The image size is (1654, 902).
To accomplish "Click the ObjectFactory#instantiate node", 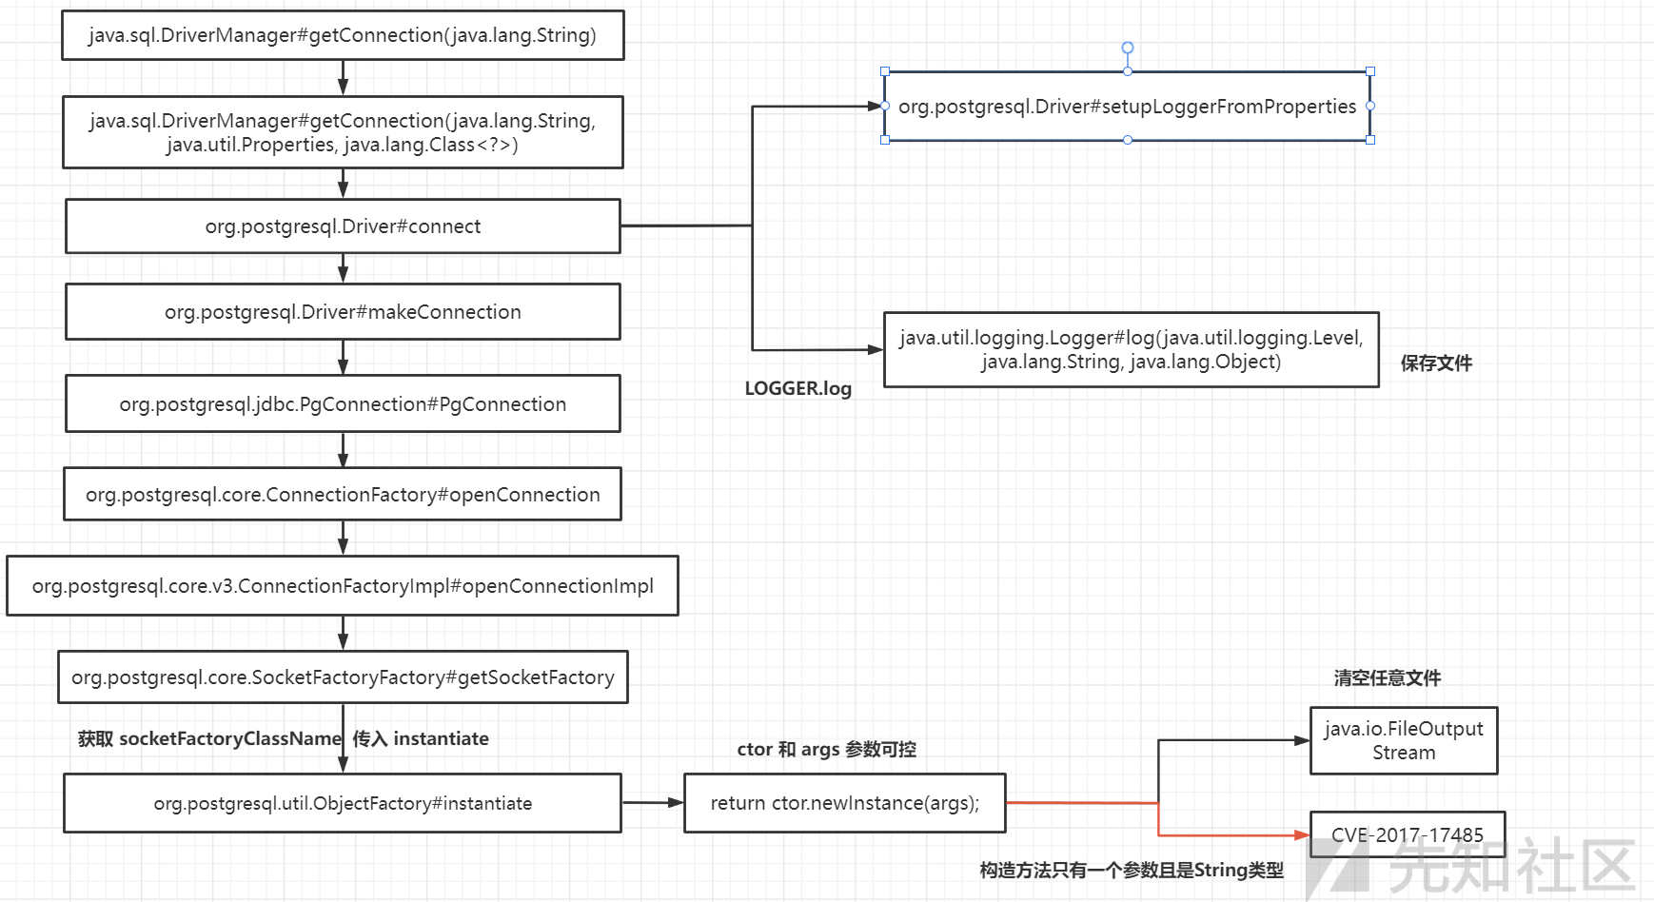I will [343, 803].
